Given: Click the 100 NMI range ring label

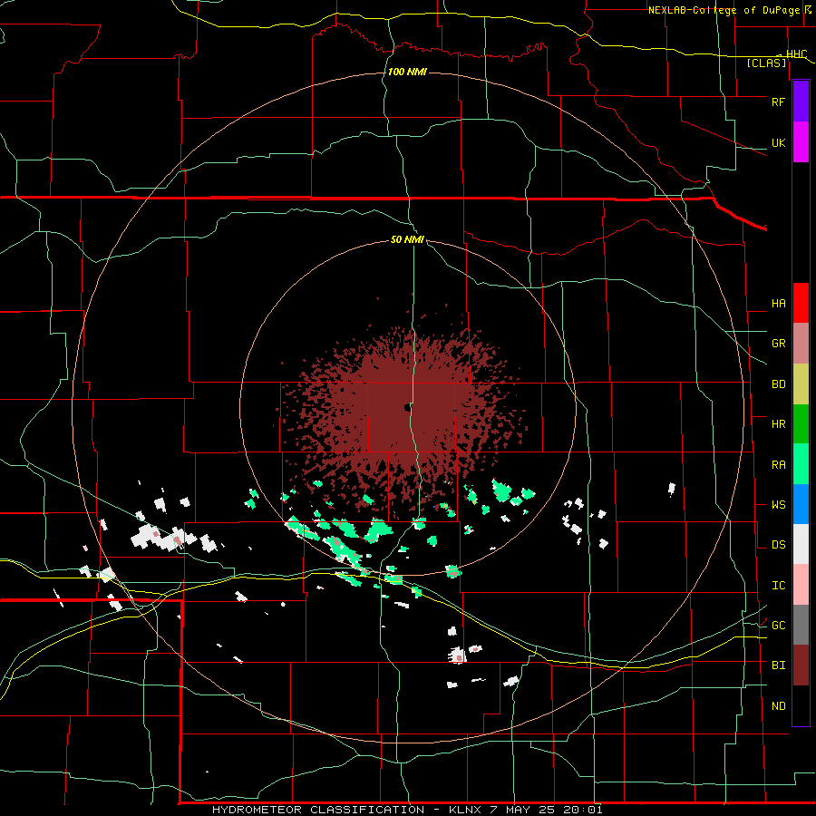Looking at the screenshot, I should [407, 72].
